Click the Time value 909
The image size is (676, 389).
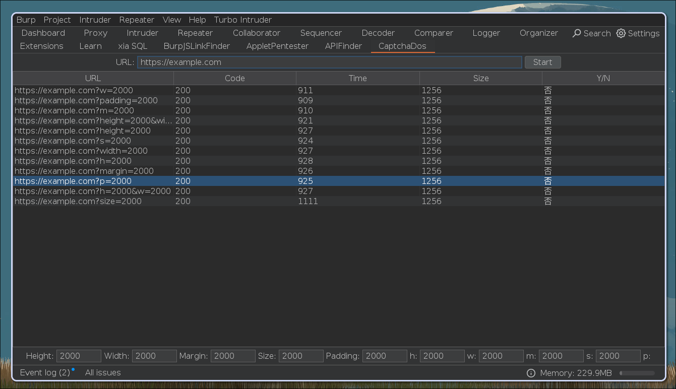305,100
